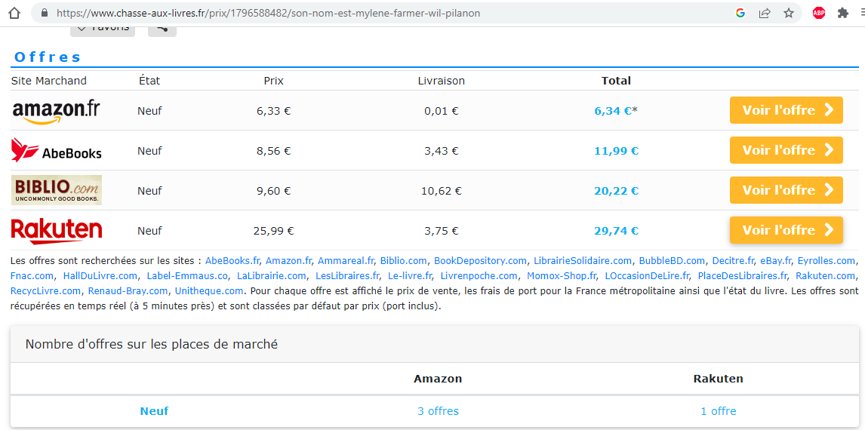
Task: Open the Momox-Shop.fr link
Action: pyautogui.click(x=562, y=275)
